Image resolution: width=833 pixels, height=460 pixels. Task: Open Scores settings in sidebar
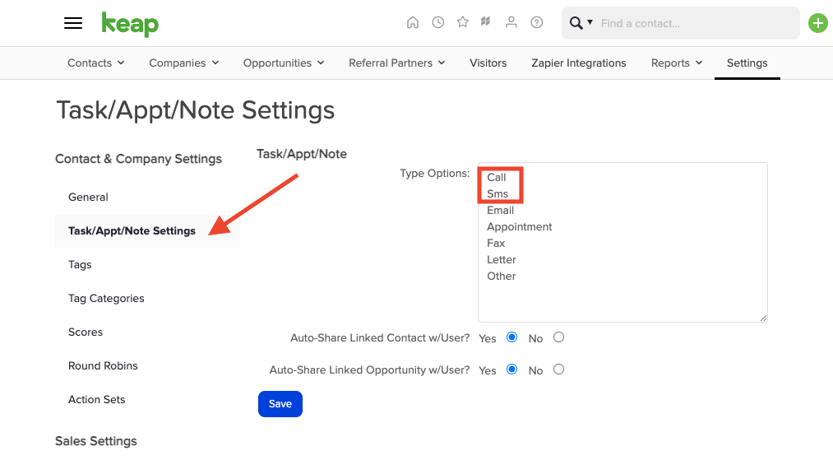coord(86,332)
